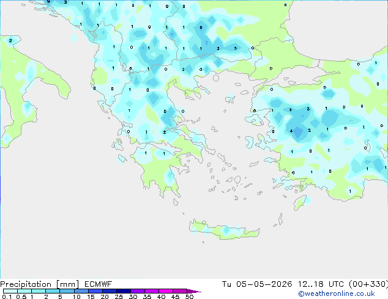Screen dimensions: 388x299
Task: Click the legend value '25'
Action: (119, 297)
